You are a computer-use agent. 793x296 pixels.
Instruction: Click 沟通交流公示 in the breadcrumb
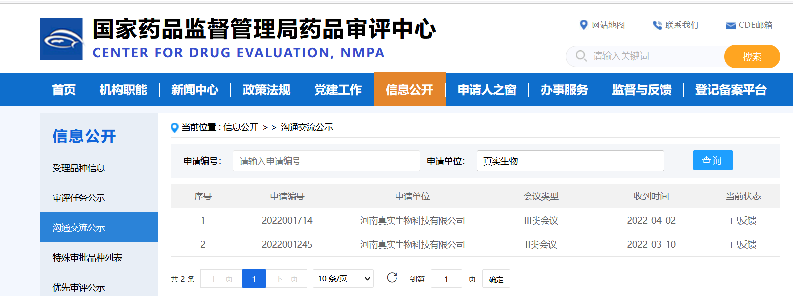(x=307, y=127)
